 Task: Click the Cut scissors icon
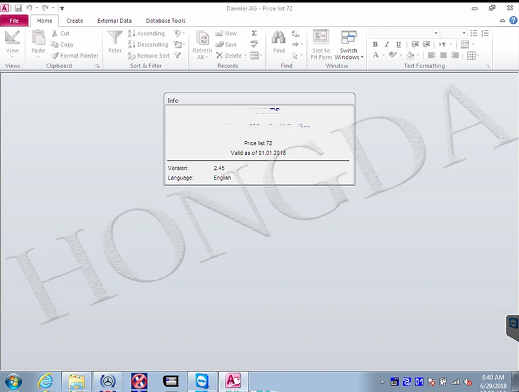54,34
